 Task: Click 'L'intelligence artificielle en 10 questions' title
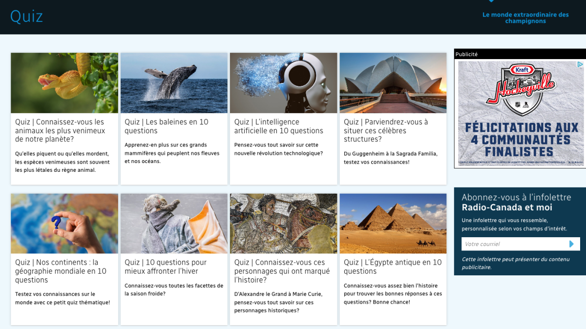(278, 126)
